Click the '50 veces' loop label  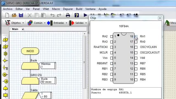(46, 82)
